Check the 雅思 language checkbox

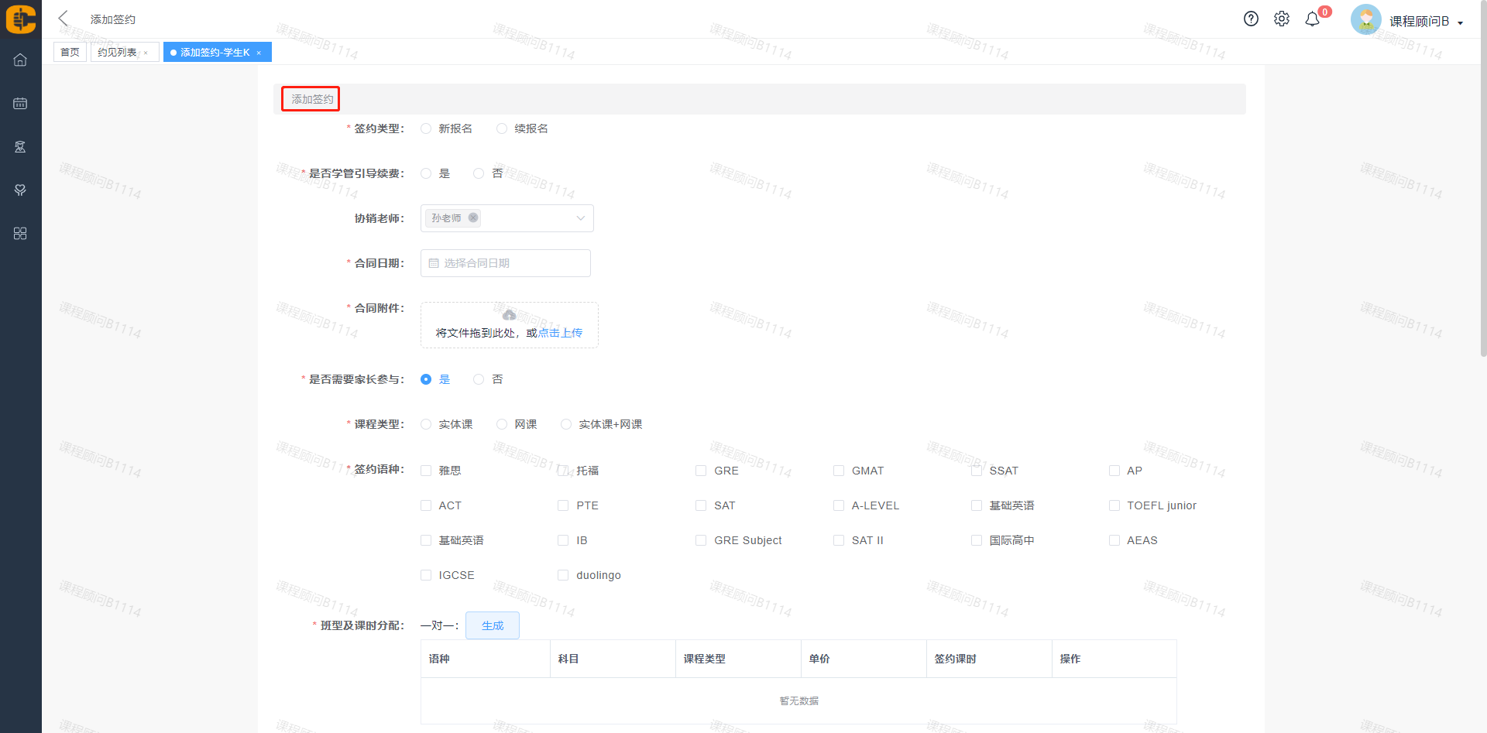click(426, 471)
